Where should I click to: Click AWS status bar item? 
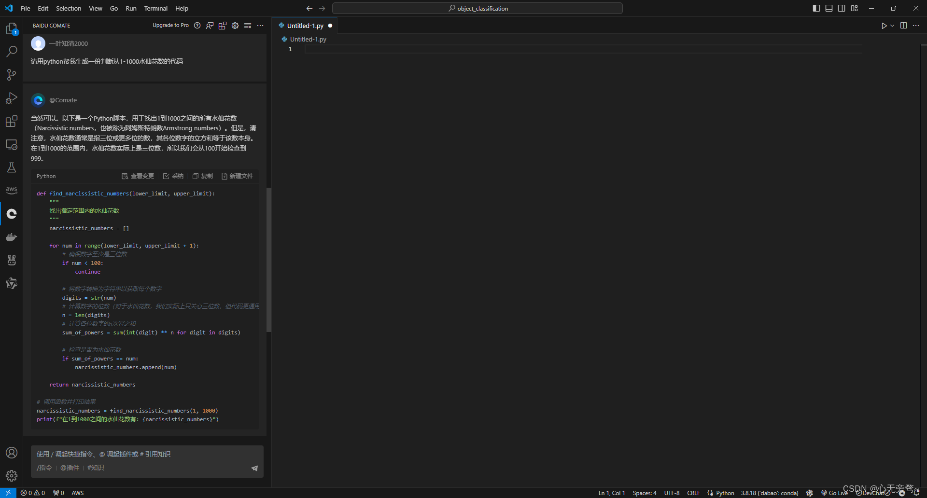[x=78, y=493]
